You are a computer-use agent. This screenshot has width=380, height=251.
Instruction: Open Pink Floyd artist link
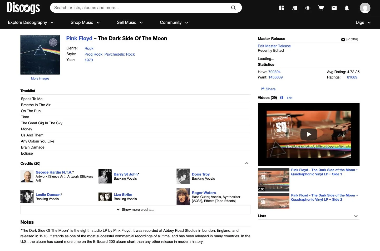(x=79, y=38)
